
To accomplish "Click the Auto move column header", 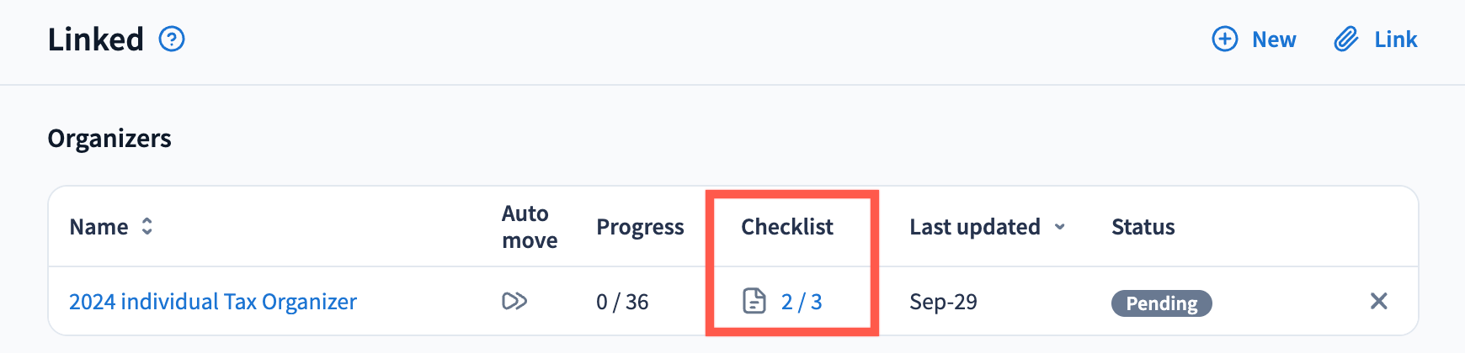I will [530, 227].
